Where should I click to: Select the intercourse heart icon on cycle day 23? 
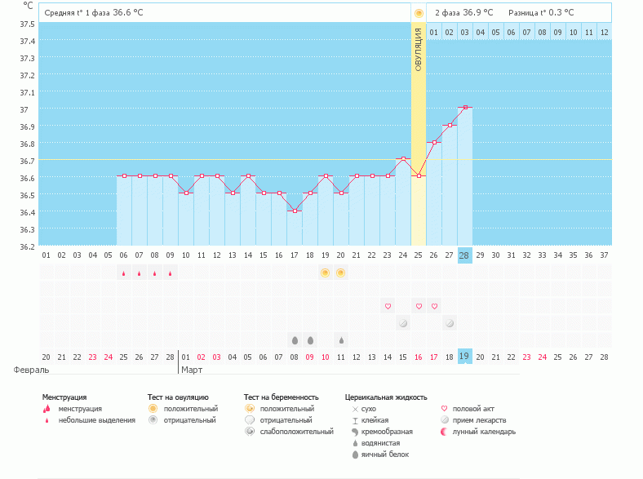[x=388, y=306]
